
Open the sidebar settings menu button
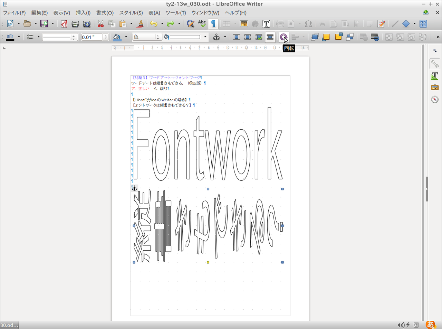pos(435,51)
